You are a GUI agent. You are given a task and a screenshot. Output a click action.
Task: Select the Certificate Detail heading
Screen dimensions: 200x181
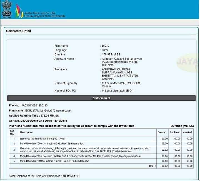coord(18,31)
